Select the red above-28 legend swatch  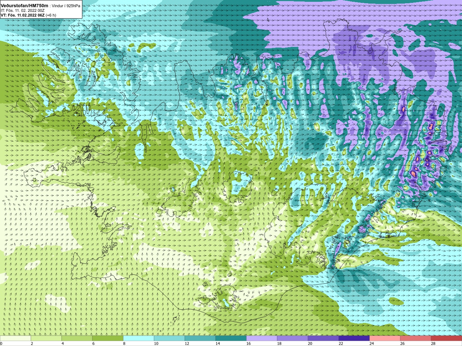pos(446,338)
